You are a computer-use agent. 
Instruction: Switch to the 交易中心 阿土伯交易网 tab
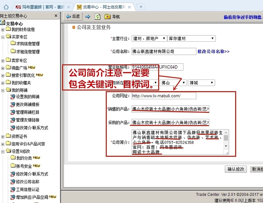tap(104, 7)
